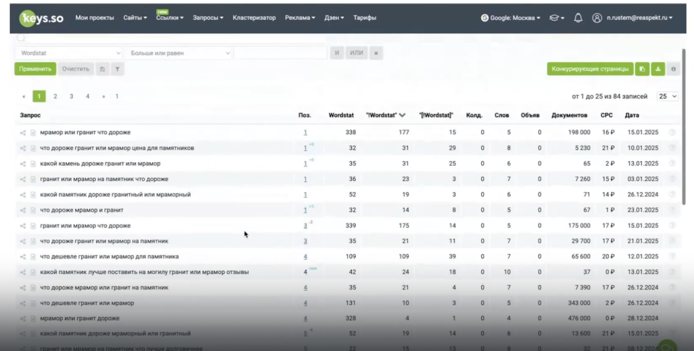The height and width of the screenshot is (351, 694).
Task: Click the filter value input field
Action: point(280,53)
